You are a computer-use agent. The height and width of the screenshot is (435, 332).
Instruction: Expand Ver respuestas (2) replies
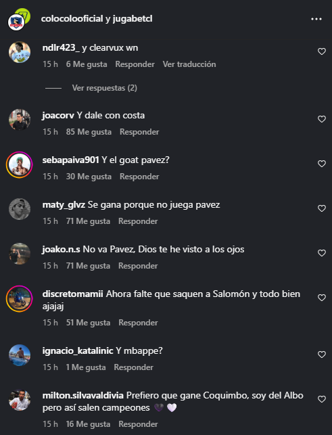pyautogui.click(x=105, y=88)
